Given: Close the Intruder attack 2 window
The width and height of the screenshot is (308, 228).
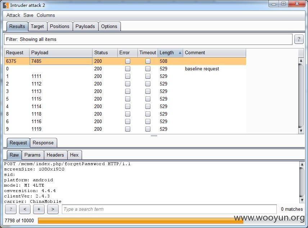Looking at the screenshot, I should 297,4.
